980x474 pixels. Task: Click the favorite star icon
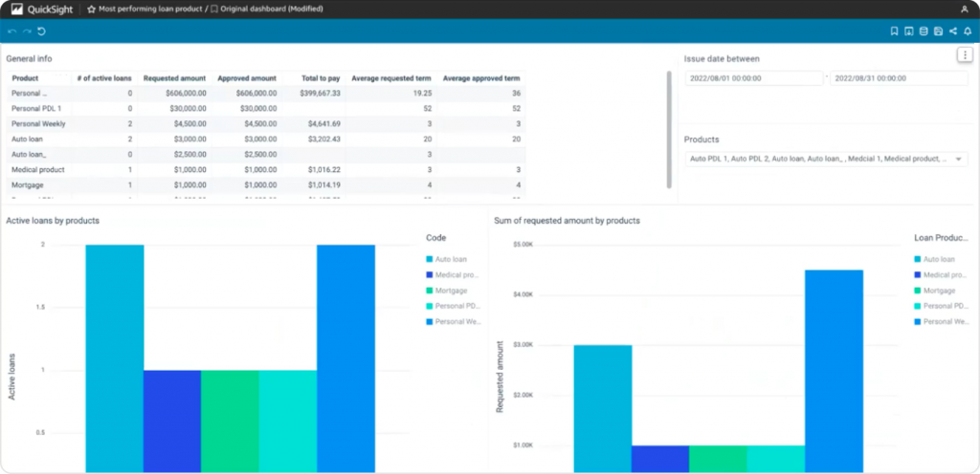click(91, 10)
